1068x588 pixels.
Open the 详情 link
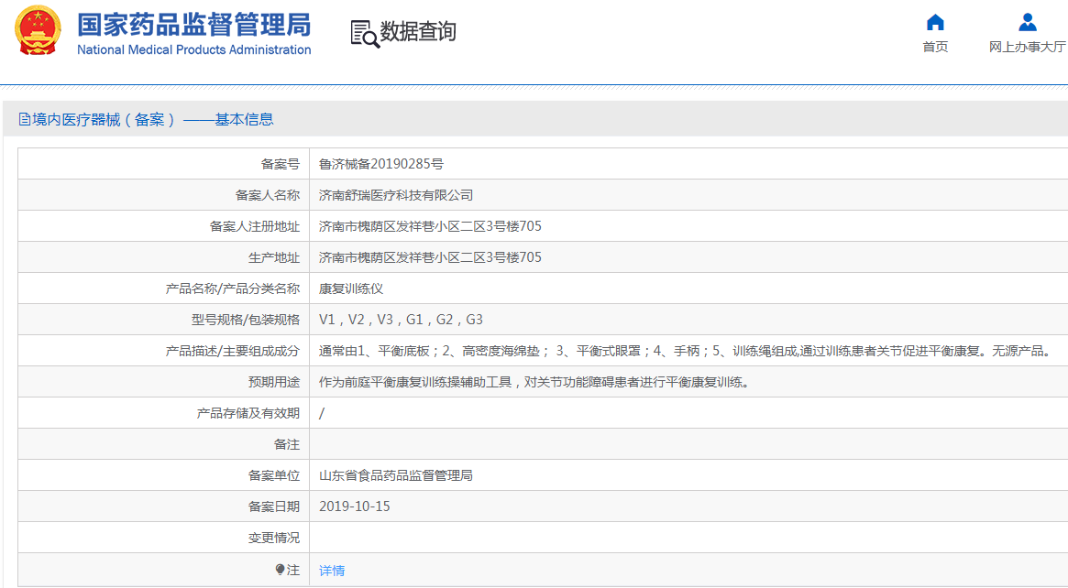point(332,570)
